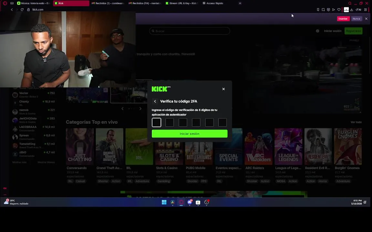Image resolution: width=372 pixels, height=232 pixels.
Task: Click the site lock icon
Action: coord(28,9)
